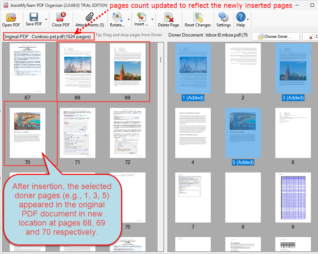Select doner page 9 table thumbnail

[x=293, y=198]
